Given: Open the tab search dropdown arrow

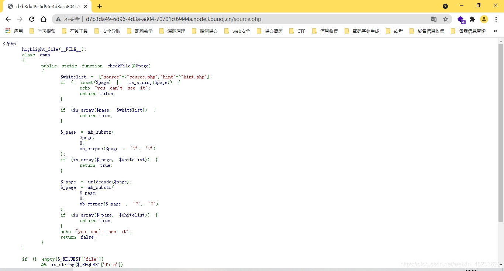Looking at the screenshot, I should [x=445, y=6].
